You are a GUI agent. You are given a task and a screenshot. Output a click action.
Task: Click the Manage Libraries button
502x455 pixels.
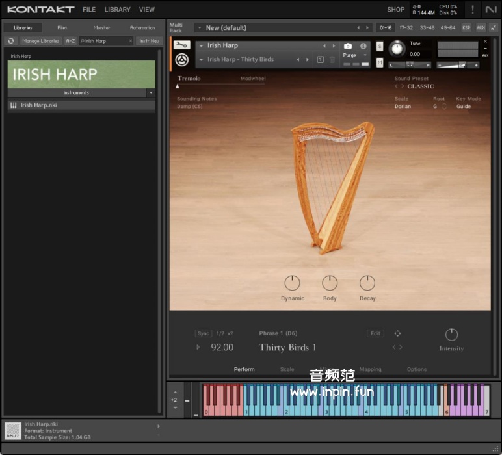click(x=40, y=41)
